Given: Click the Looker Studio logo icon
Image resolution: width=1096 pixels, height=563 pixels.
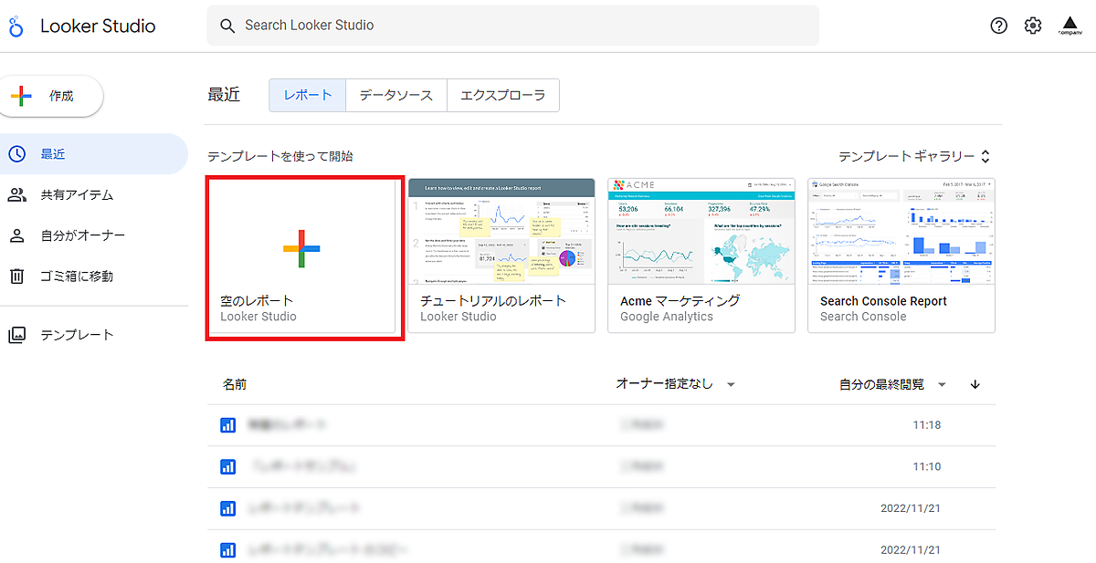Looking at the screenshot, I should click(x=16, y=26).
